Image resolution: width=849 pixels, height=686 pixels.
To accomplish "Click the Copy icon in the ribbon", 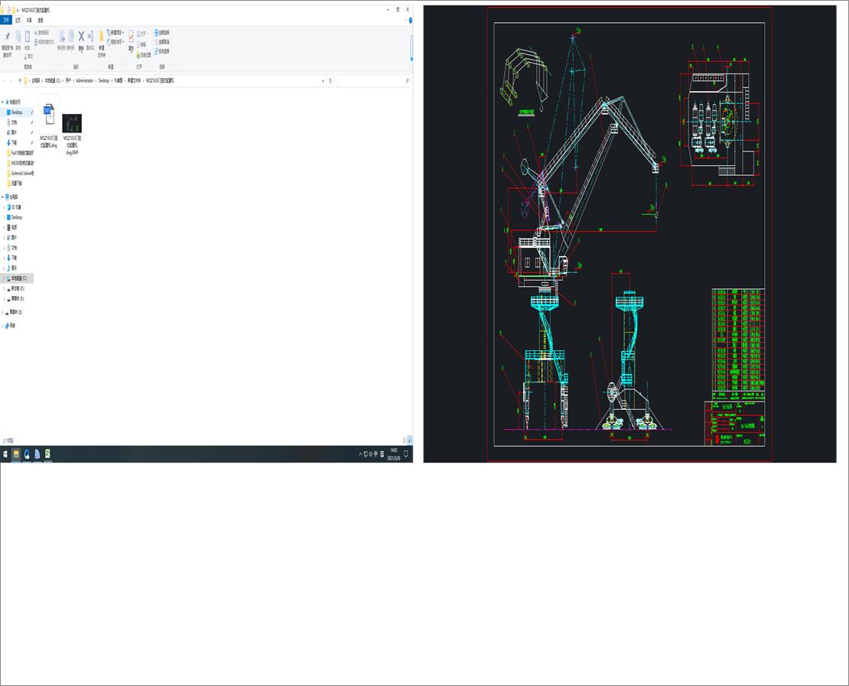I will (18, 37).
